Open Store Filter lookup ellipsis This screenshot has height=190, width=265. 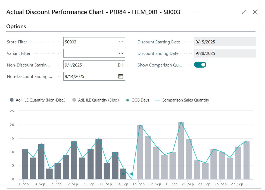click(121, 42)
